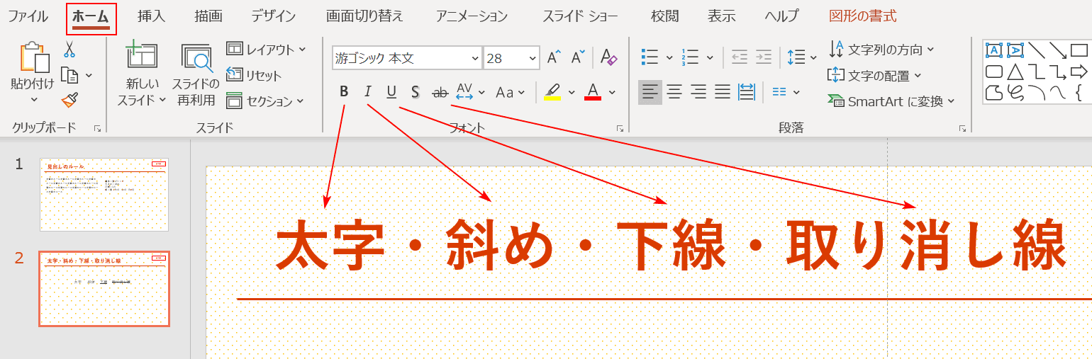Viewport: 1092px width, 359px height.
Task: Clear all formatting with the eraser A icon
Action: [608, 57]
